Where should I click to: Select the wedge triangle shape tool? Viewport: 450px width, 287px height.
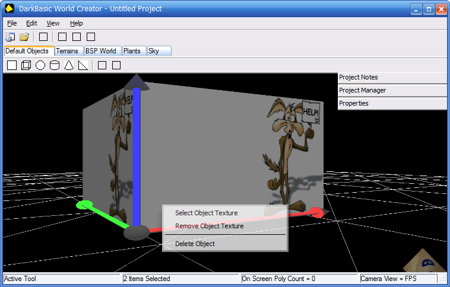click(83, 65)
